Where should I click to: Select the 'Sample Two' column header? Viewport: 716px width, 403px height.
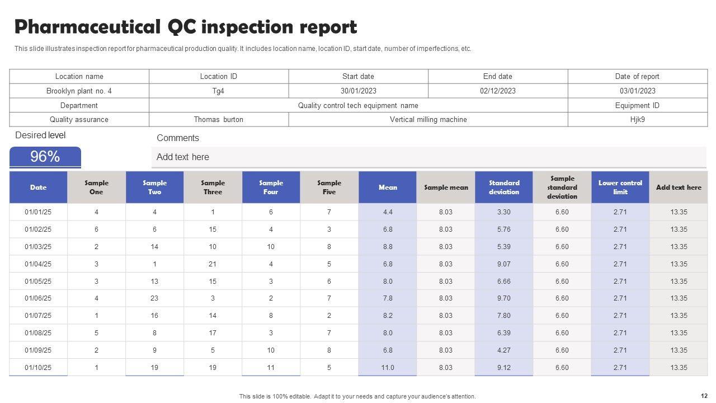155,188
